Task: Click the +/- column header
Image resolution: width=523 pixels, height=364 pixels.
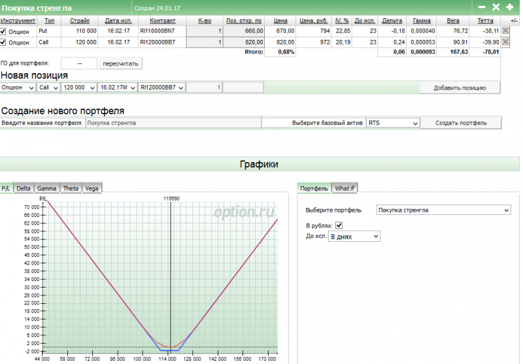Action: [x=513, y=20]
